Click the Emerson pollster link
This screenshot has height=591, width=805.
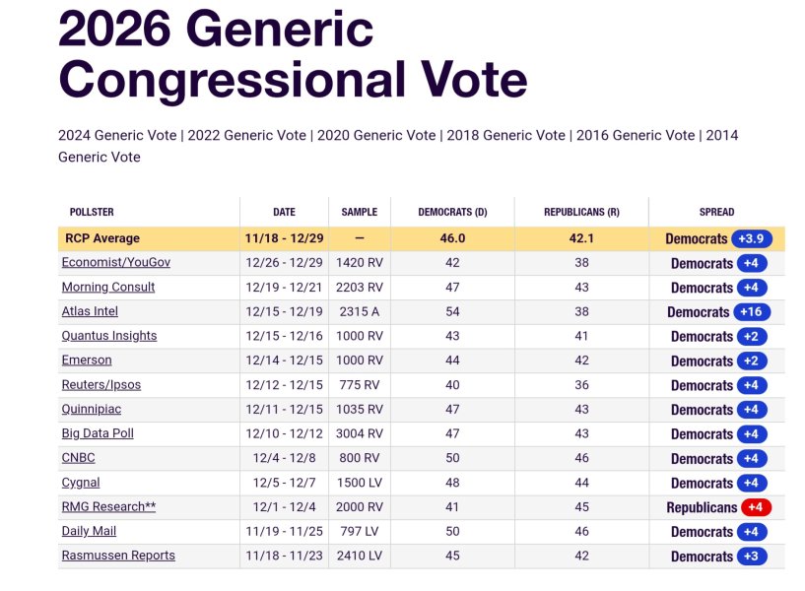click(x=87, y=361)
